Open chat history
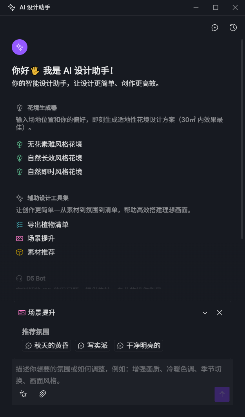This screenshot has height=417, width=245. tap(233, 27)
